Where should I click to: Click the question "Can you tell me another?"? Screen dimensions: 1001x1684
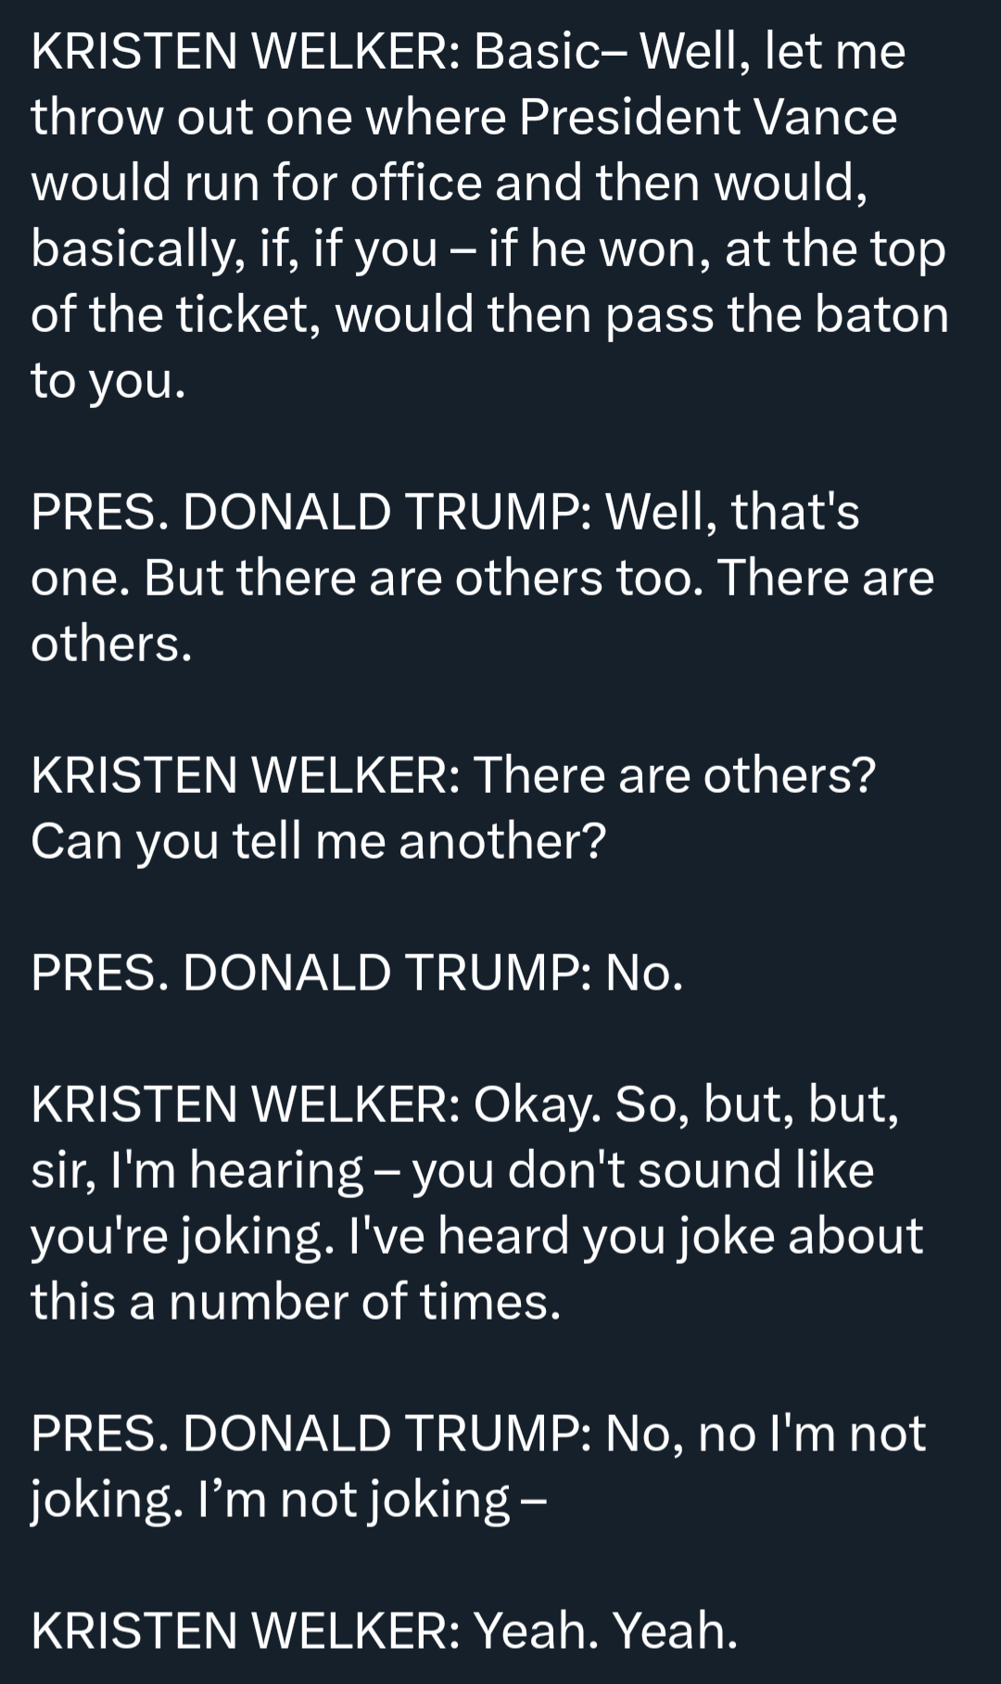(318, 841)
